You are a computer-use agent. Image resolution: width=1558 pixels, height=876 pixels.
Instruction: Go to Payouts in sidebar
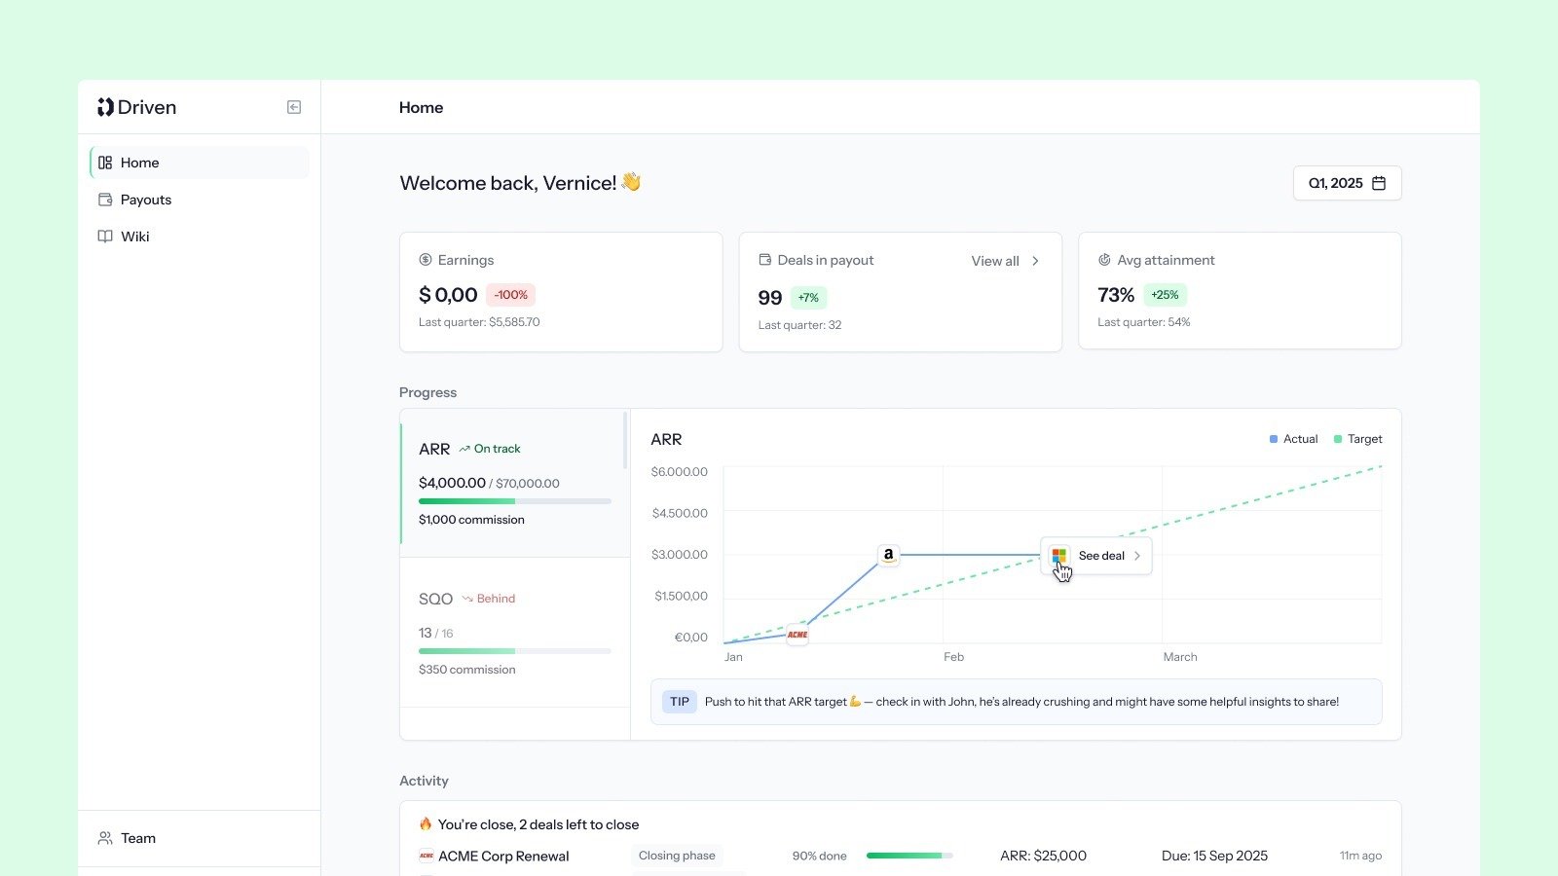(146, 200)
